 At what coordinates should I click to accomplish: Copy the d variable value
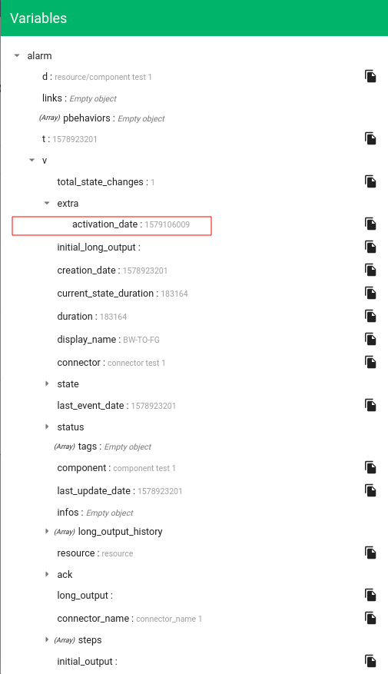[370, 76]
